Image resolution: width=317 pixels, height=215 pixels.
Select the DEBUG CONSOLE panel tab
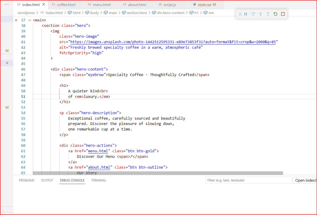pos(72,180)
